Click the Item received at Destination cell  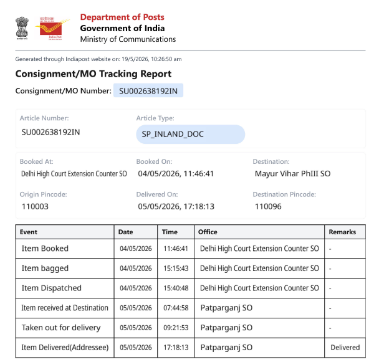pos(65,308)
